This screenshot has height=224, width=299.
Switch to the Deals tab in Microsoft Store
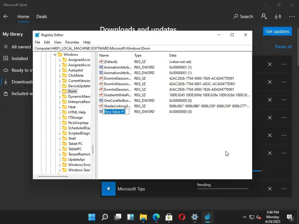point(42,17)
